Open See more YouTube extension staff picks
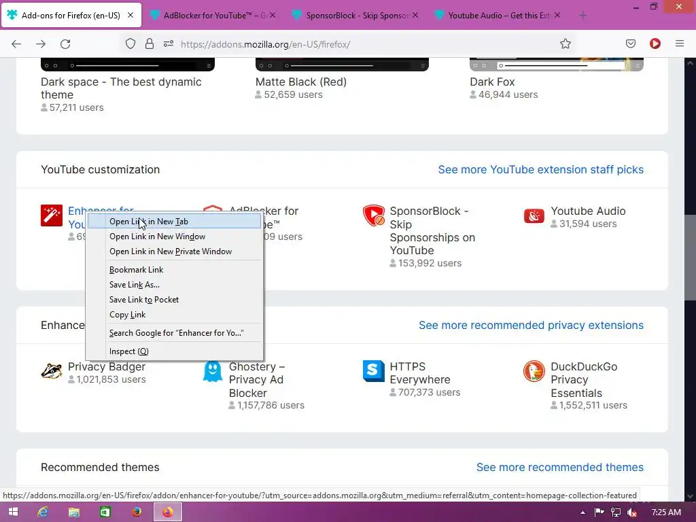 [540, 169]
